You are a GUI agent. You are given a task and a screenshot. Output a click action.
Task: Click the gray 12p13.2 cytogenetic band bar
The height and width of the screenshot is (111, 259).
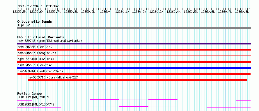coord(134,28)
